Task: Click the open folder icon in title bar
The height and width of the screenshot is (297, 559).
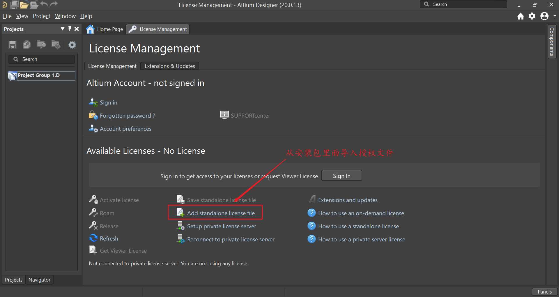Action: click(x=24, y=5)
